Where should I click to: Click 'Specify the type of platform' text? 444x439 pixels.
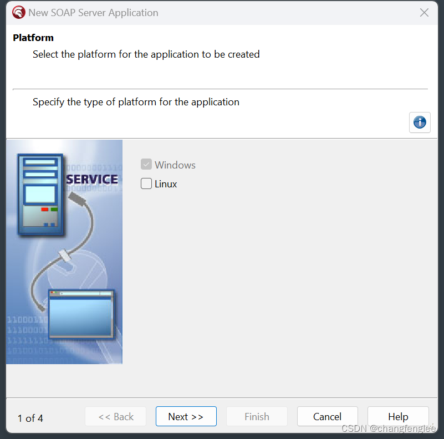(136, 102)
